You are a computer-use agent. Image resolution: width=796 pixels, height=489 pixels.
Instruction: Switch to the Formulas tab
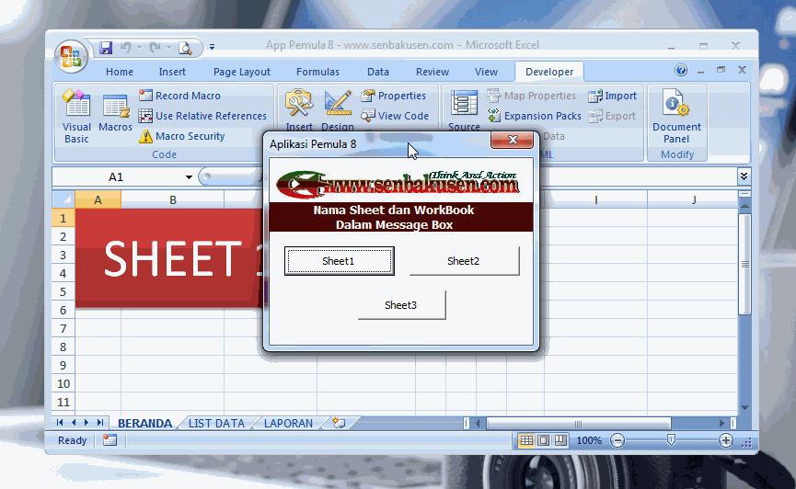(317, 72)
